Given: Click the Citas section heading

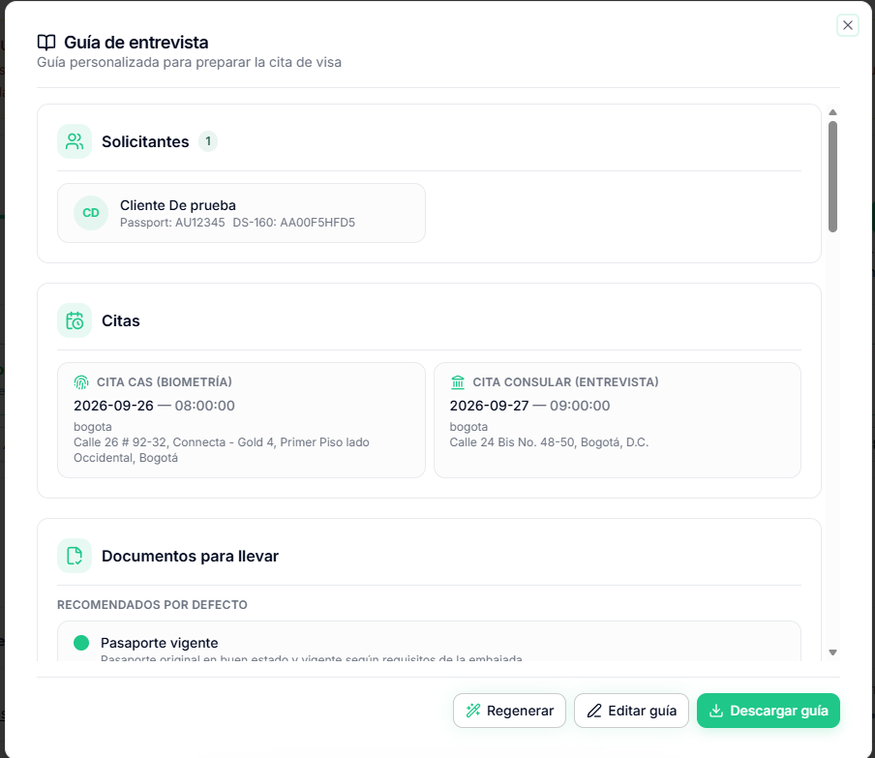Looking at the screenshot, I should click(121, 321).
